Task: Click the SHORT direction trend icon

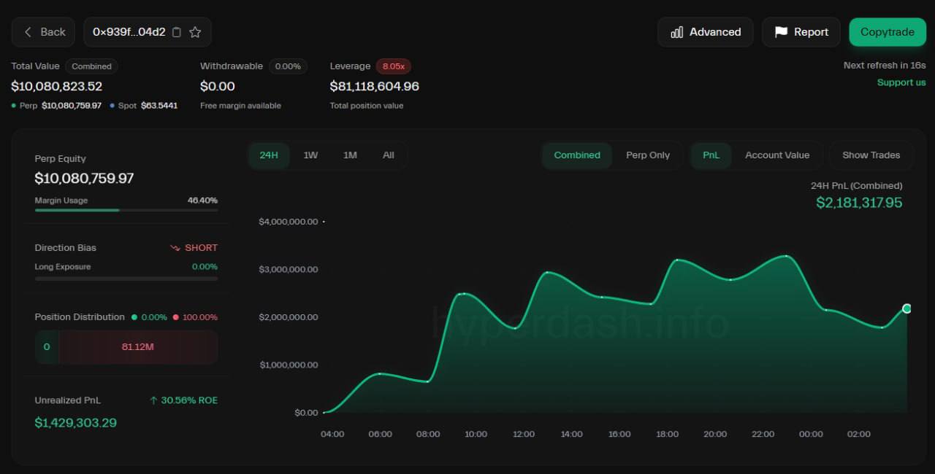Action: coord(175,248)
